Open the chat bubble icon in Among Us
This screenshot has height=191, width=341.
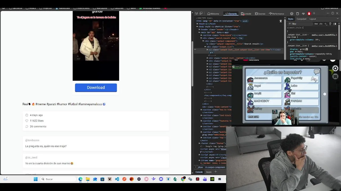click(316, 72)
